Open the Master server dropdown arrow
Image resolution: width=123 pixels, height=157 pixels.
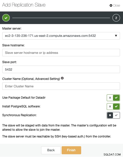[116, 36]
